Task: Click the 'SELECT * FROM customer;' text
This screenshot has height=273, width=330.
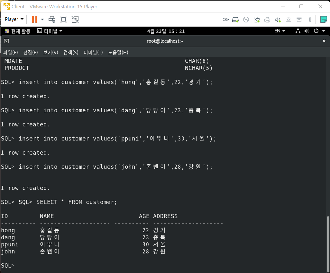Action: coord(77,202)
